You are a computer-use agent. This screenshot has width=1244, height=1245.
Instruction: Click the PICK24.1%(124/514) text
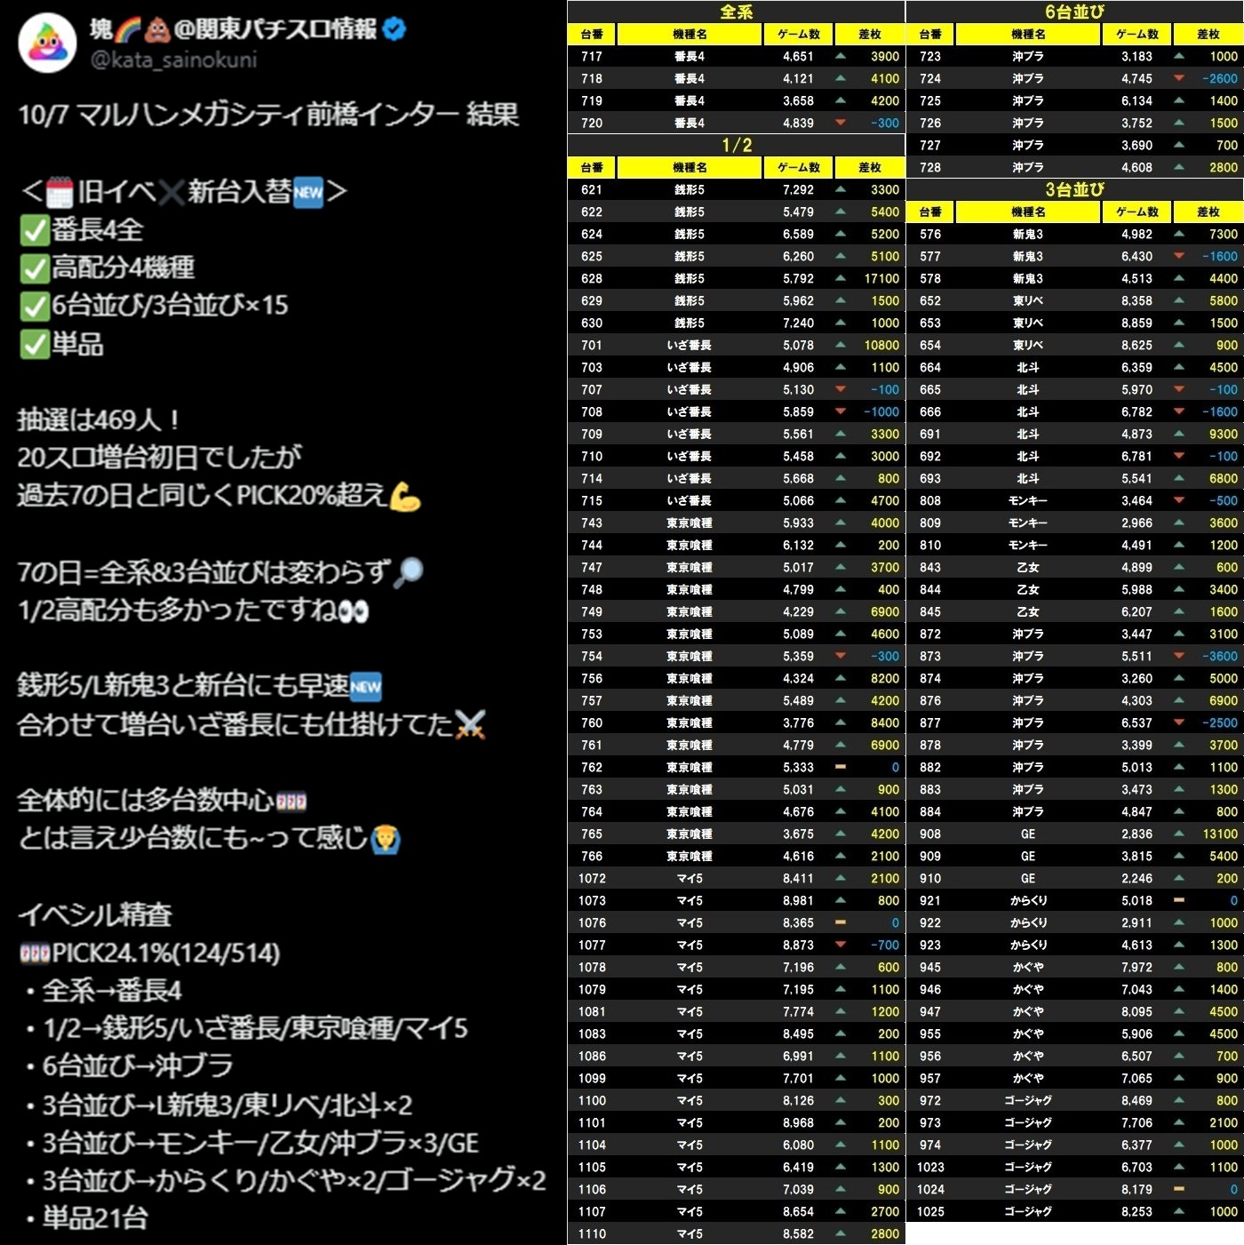[166, 954]
